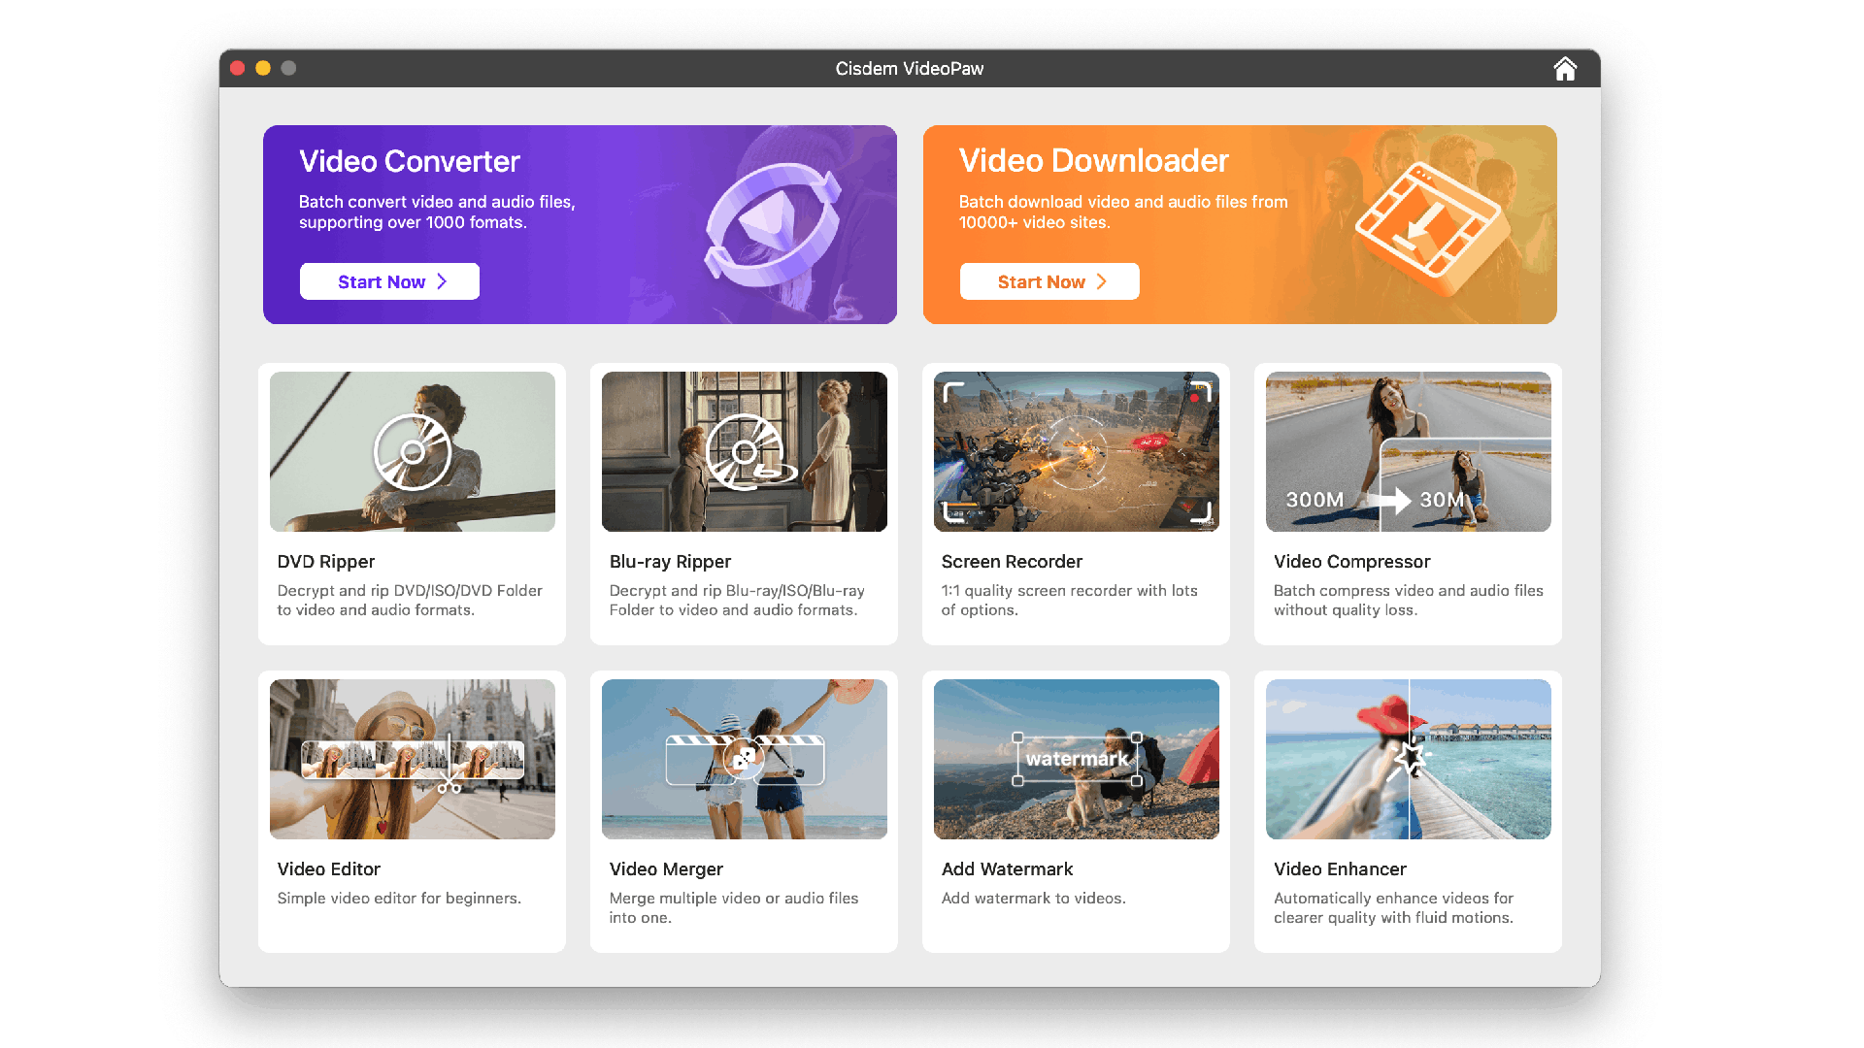
Task: Go to home screen via house icon
Action: (x=1564, y=69)
